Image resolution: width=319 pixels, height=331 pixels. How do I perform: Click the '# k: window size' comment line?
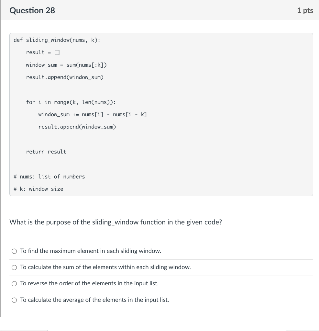point(38,189)
